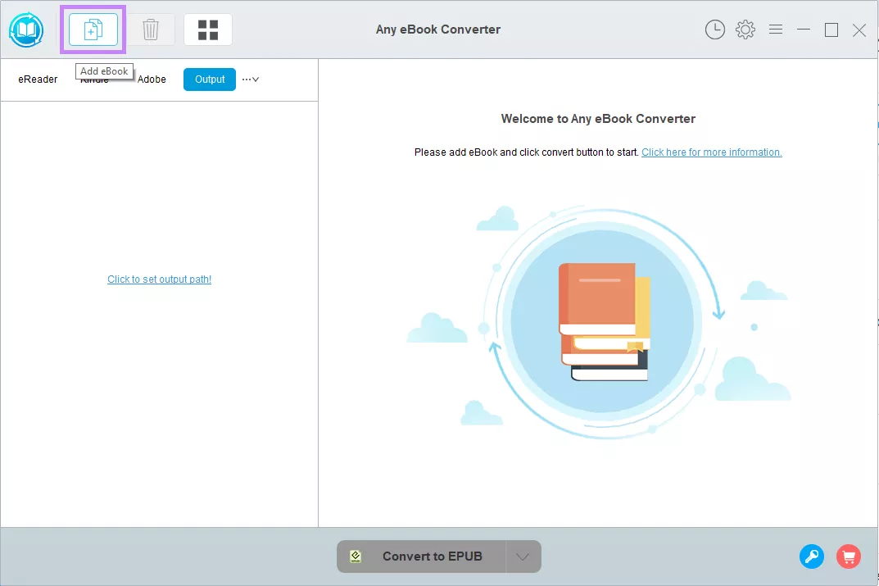The image size is (879, 586).
Task: Switch to the eReader tab
Action: [38, 79]
